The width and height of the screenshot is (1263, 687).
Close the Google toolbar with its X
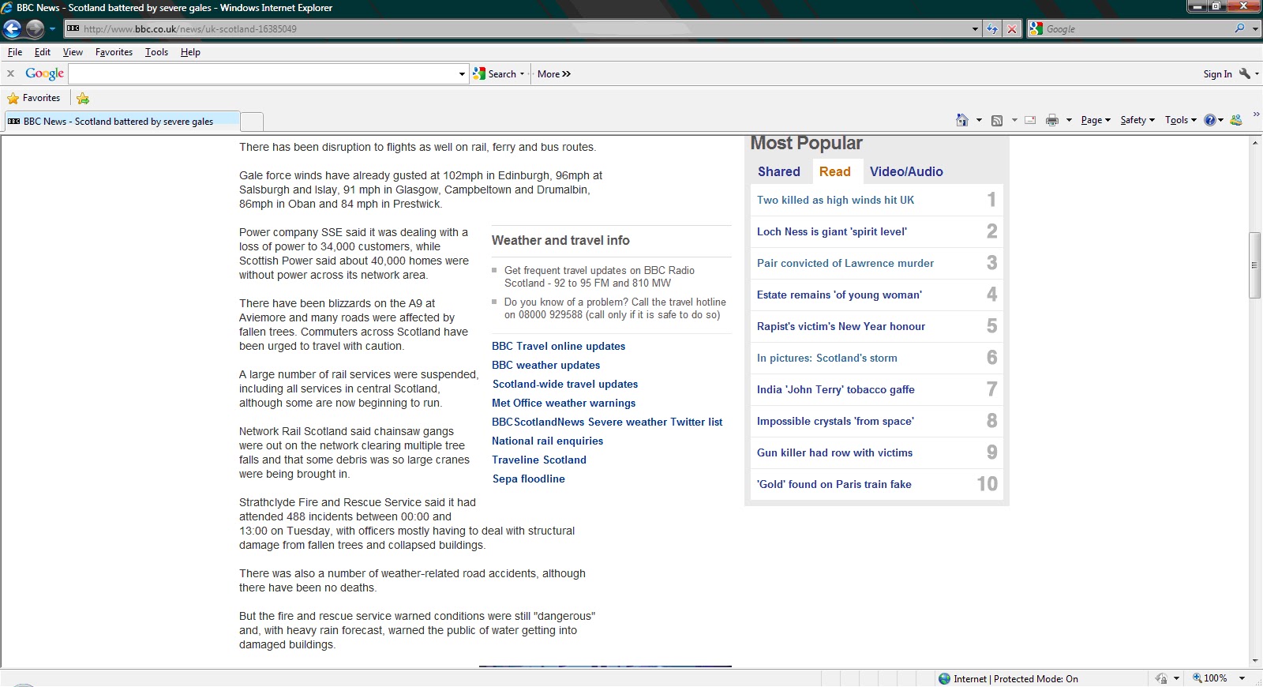(10, 73)
